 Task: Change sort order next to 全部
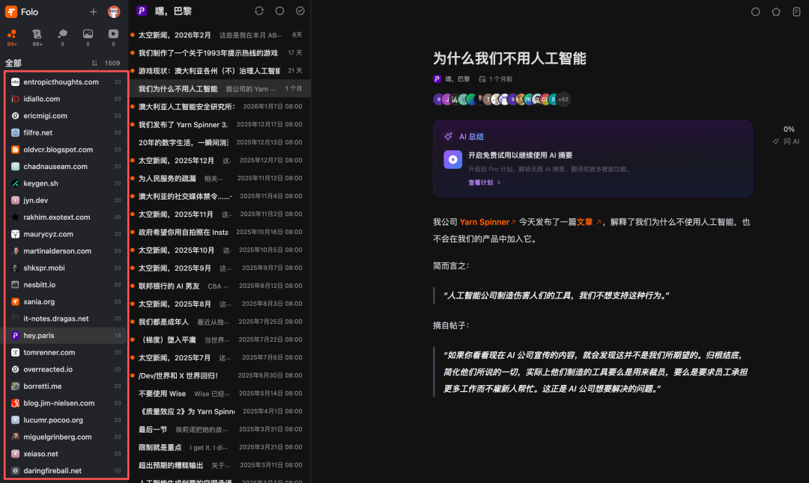pos(95,63)
